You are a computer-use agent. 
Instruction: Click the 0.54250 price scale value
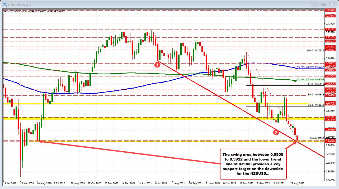330,180
